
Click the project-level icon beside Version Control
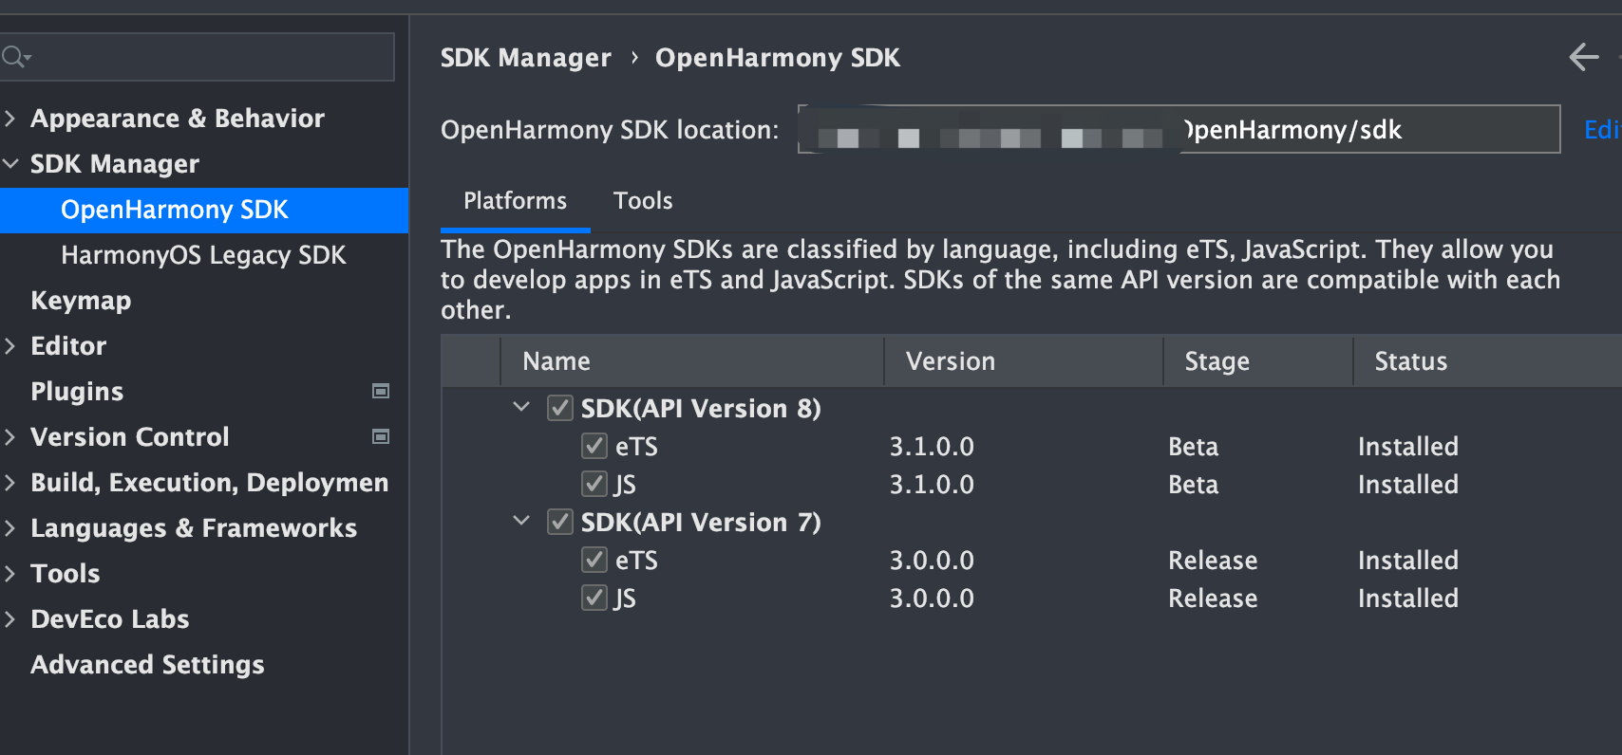click(381, 436)
